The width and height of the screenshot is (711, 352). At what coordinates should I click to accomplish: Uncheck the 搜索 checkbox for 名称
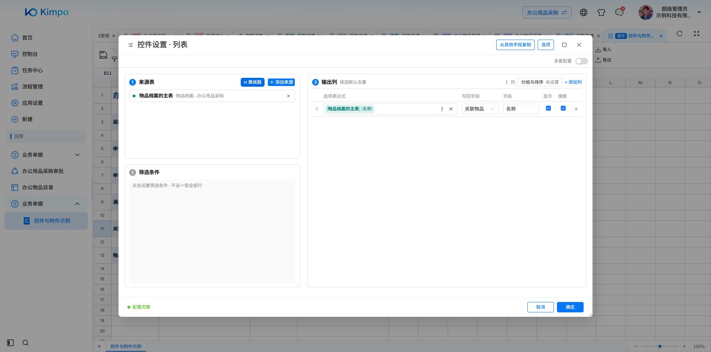coord(563,108)
